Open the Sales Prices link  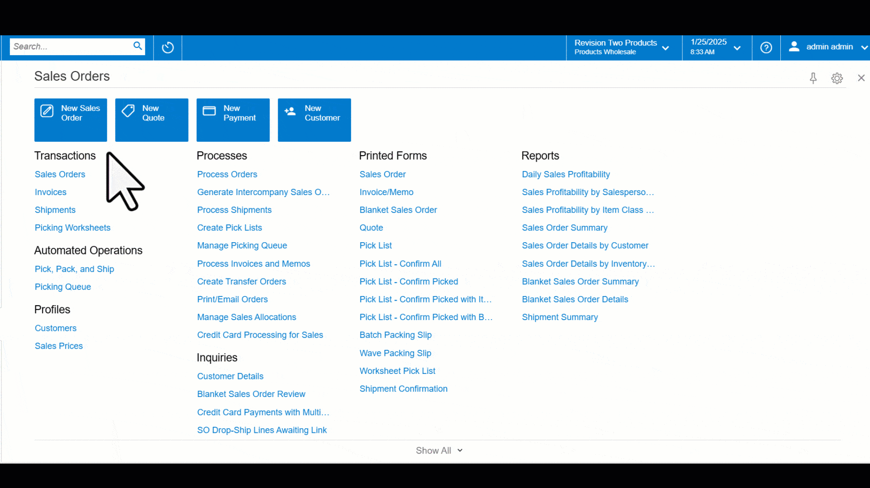pyautogui.click(x=59, y=346)
